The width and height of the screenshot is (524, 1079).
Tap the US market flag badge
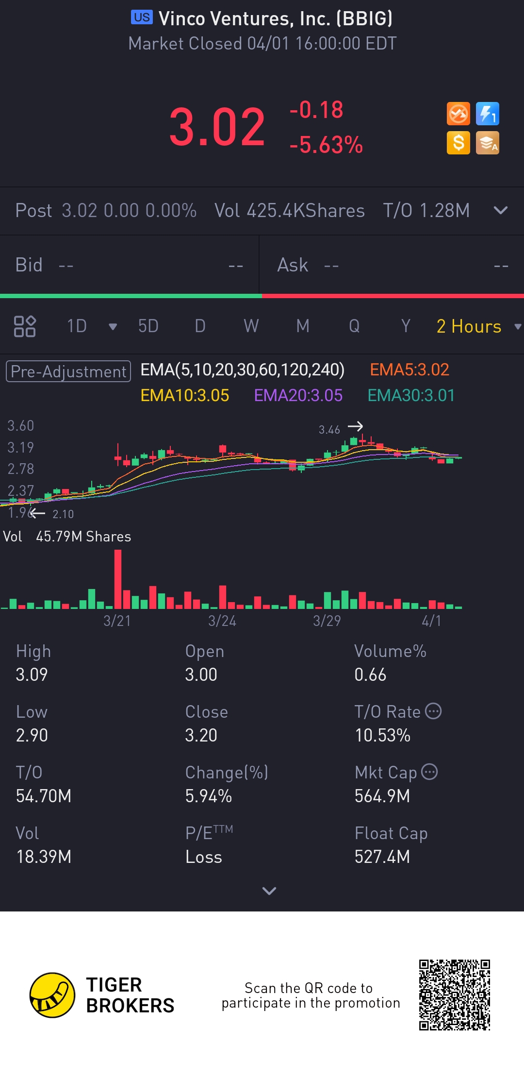pyautogui.click(x=142, y=17)
